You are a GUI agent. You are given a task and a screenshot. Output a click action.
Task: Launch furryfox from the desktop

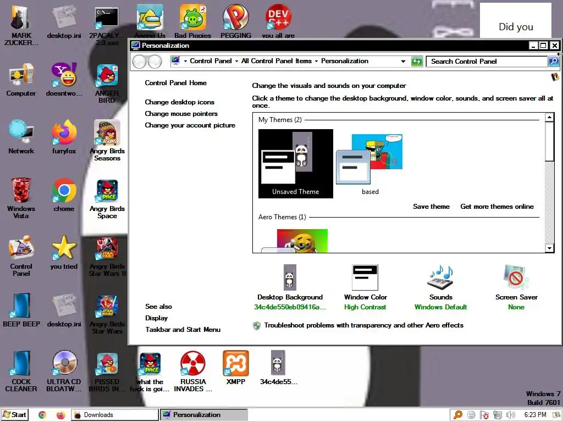click(64, 137)
